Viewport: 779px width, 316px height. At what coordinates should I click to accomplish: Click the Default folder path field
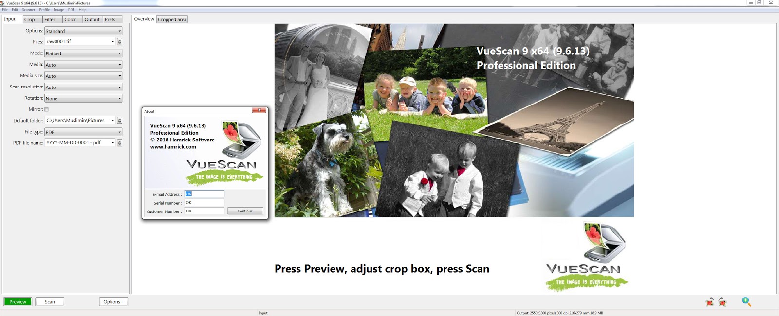coord(77,121)
